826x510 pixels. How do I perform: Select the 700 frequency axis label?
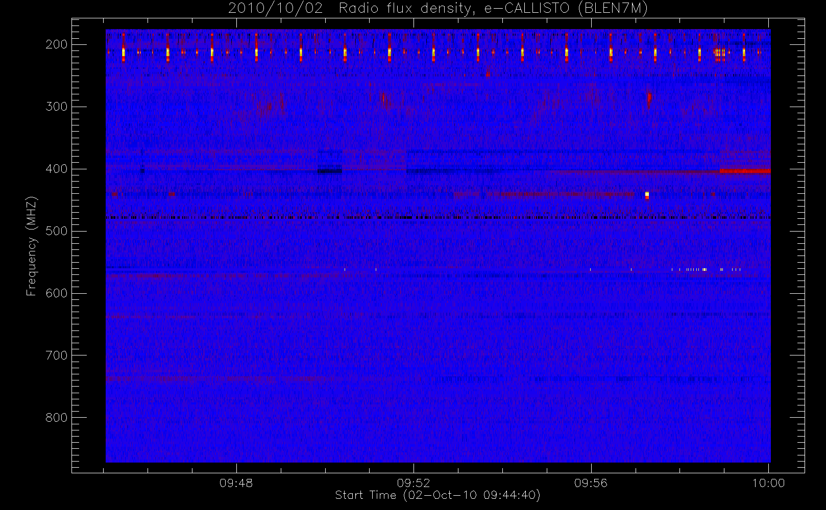coord(56,355)
